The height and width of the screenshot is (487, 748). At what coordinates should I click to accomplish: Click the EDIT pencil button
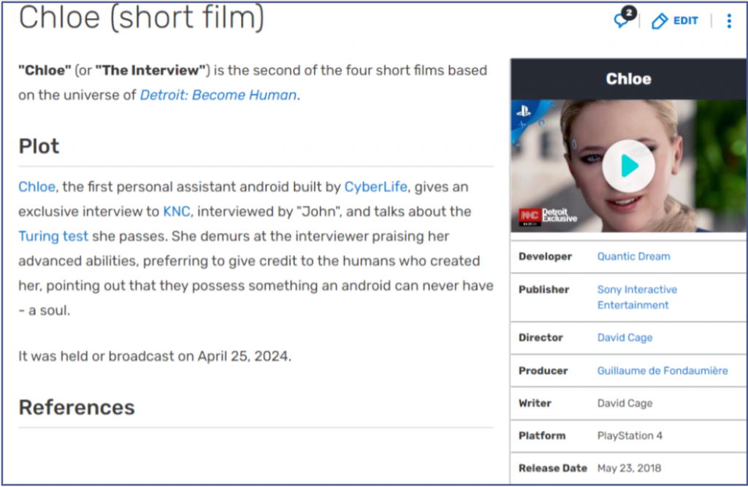[675, 20]
